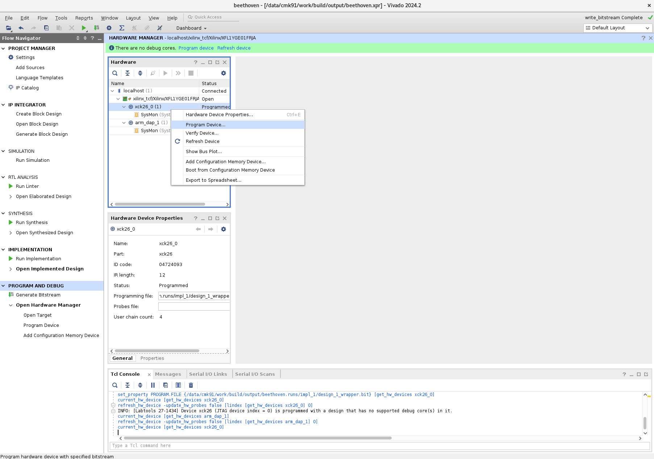Click the Program device link in banner
The height and width of the screenshot is (459, 654).
(x=196, y=48)
